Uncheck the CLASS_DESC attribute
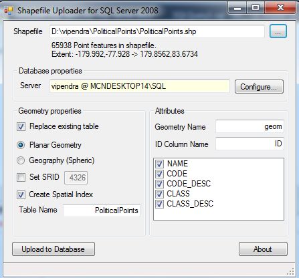The width and height of the screenshot is (299, 278). [x=159, y=204]
